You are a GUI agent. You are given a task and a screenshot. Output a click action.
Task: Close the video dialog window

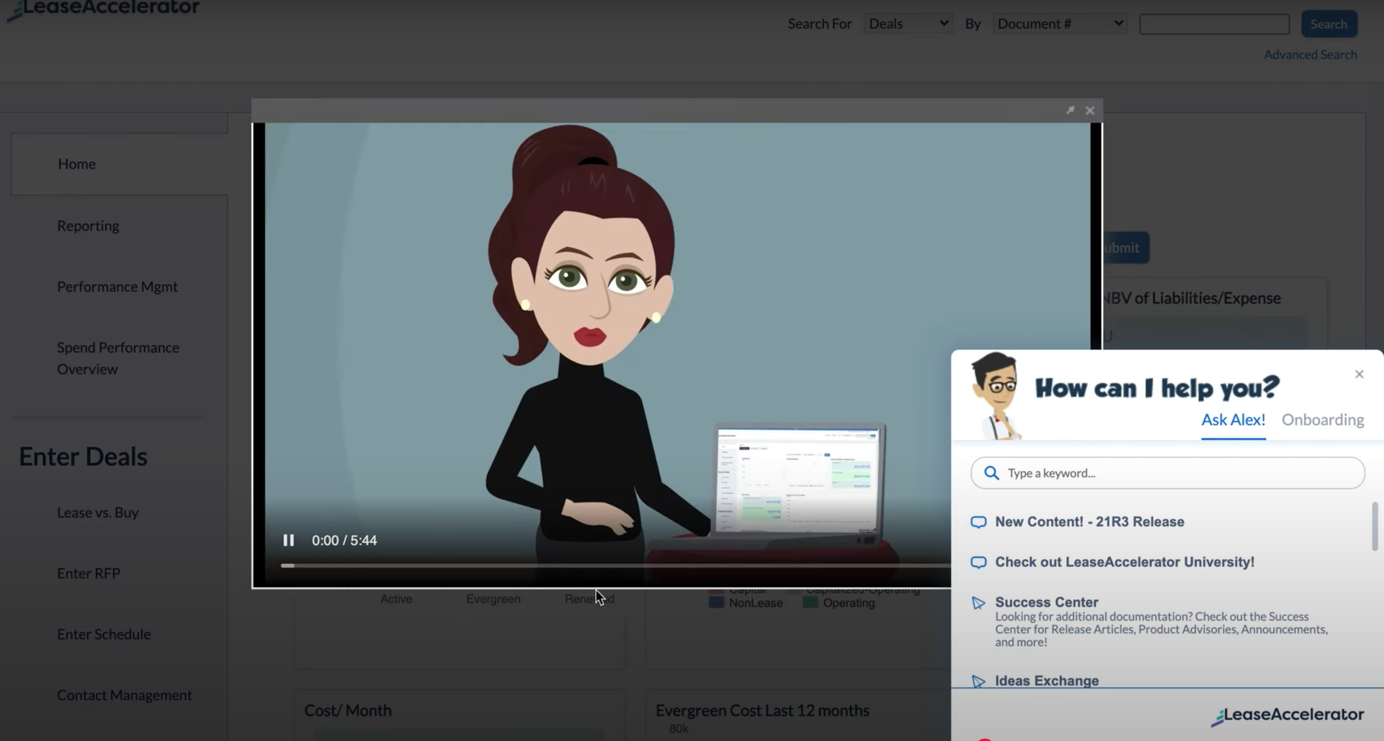1090,111
